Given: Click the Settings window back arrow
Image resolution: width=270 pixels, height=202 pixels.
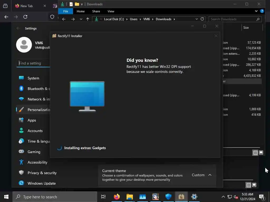Looking at the screenshot, I should click(18, 28).
